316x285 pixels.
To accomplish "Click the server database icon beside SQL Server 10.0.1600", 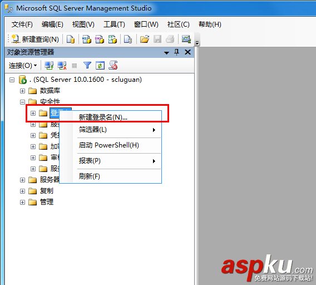I will (23, 80).
